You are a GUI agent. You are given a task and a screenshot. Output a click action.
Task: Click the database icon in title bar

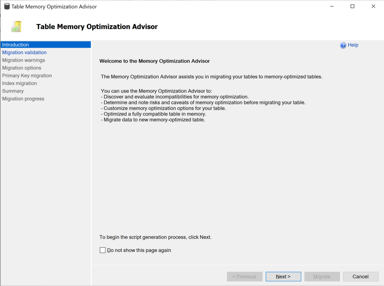(x=7, y=6)
